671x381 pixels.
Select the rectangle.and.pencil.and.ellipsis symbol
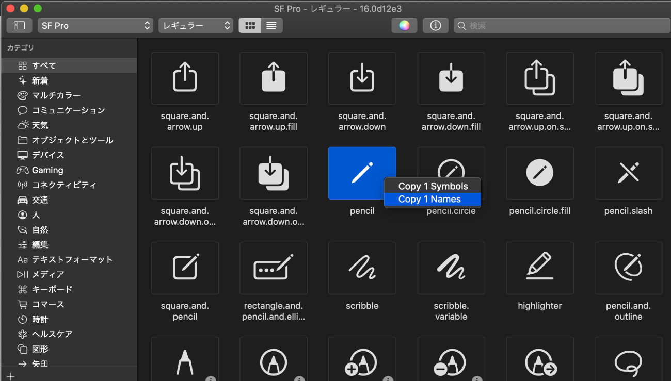tap(274, 268)
